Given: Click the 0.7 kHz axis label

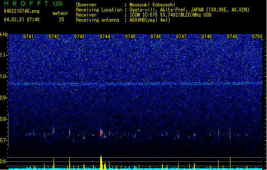Looking at the screenshot, I should point(4,140).
